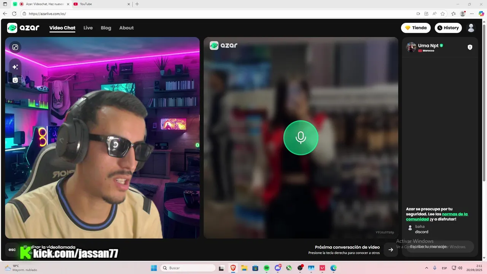Open Microsoft Edge from taskbar
The image size is (487, 274).
[x=334, y=268]
